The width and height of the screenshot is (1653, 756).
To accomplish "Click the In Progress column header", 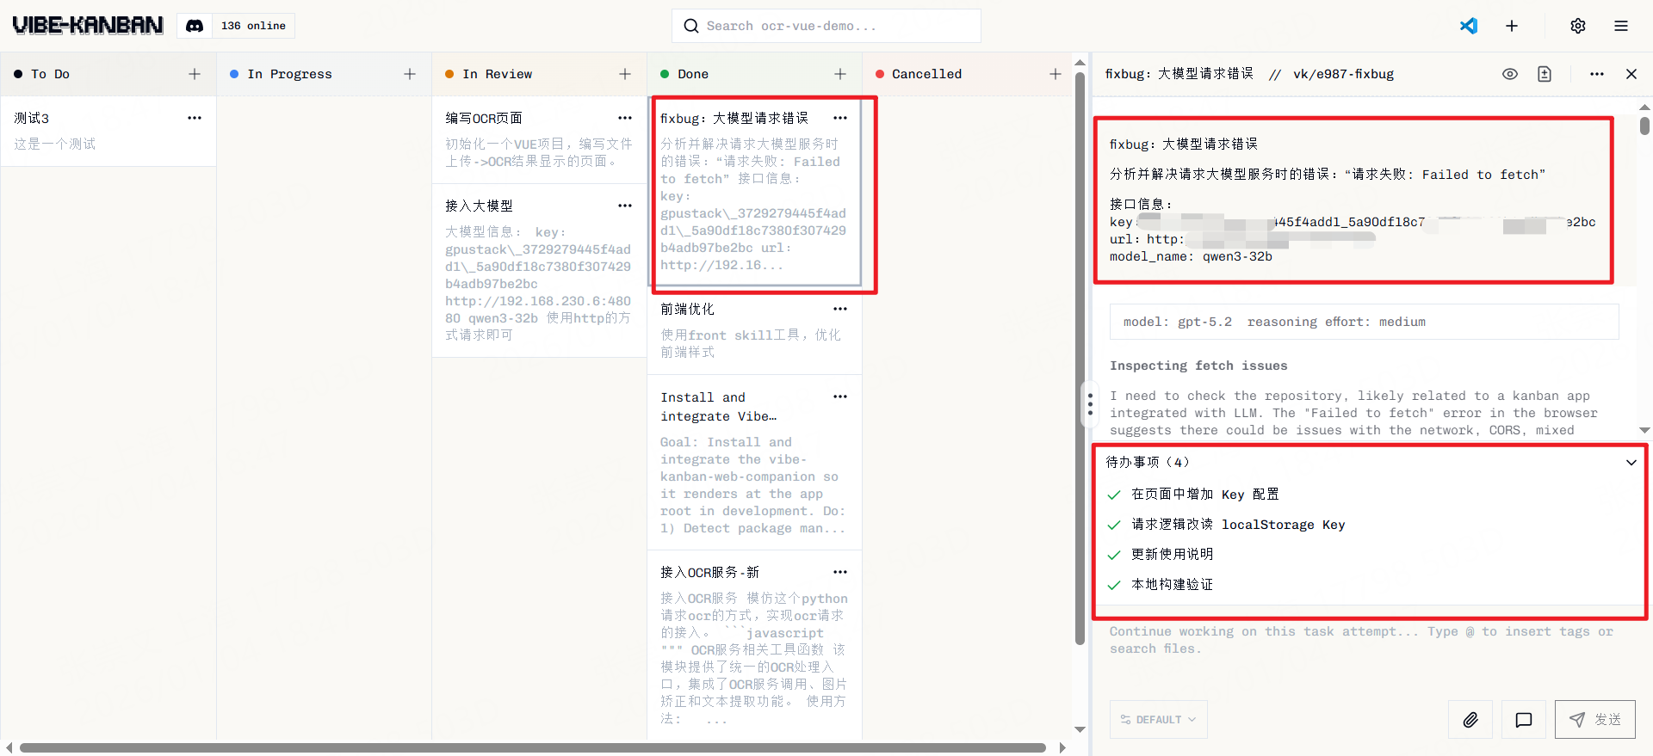I will click(x=323, y=74).
